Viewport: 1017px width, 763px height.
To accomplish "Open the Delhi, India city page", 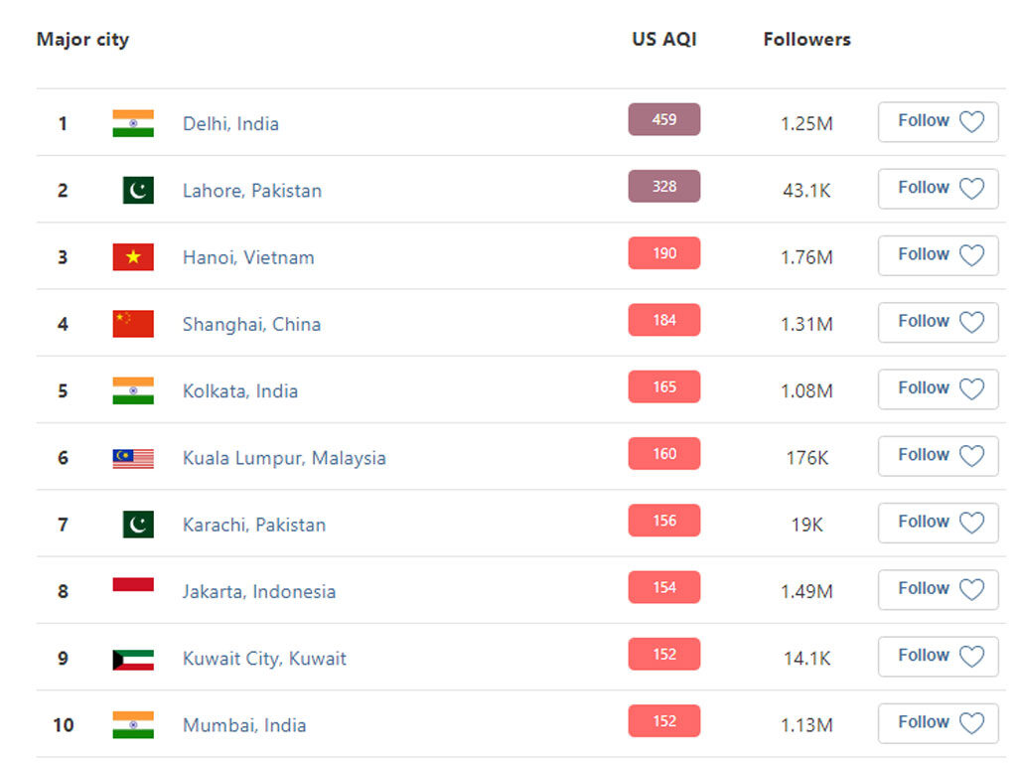I will 229,123.
